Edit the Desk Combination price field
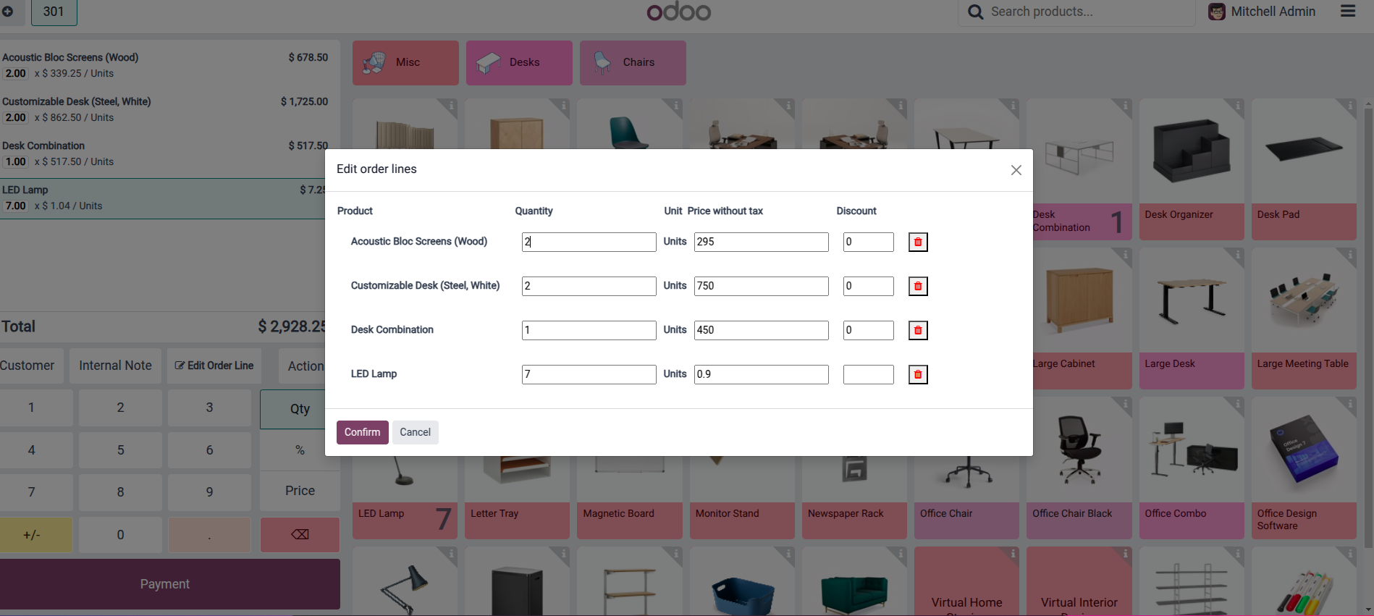This screenshot has width=1374, height=616. click(x=761, y=330)
